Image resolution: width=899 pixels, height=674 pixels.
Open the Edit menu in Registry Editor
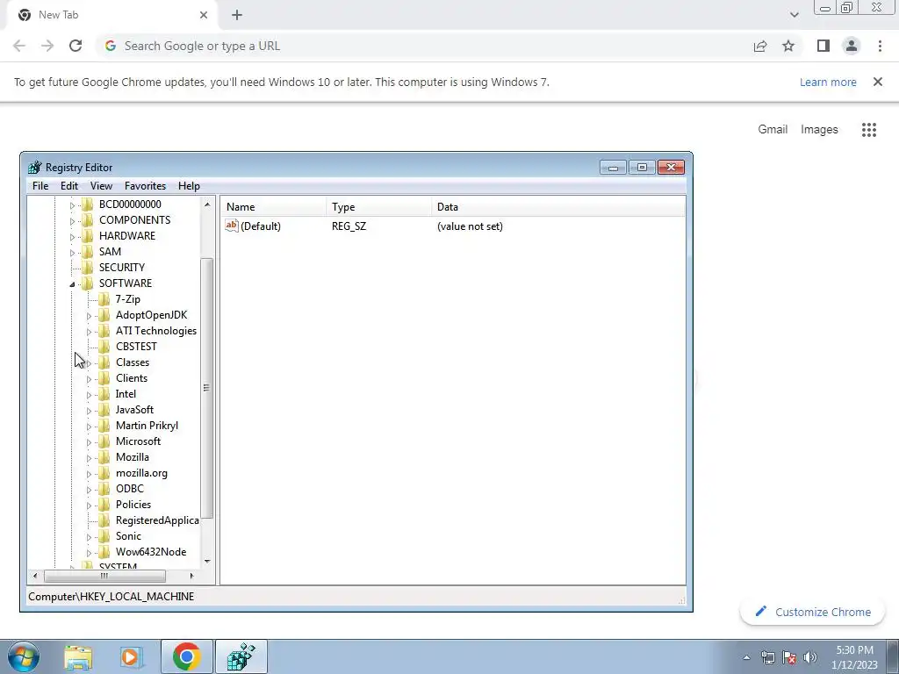[x=68, y=186]
